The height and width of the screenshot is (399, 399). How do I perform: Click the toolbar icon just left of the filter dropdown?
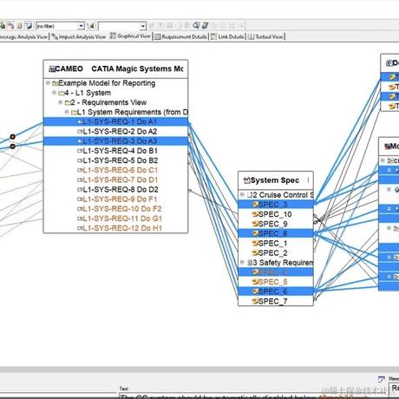tap(29, 26)
